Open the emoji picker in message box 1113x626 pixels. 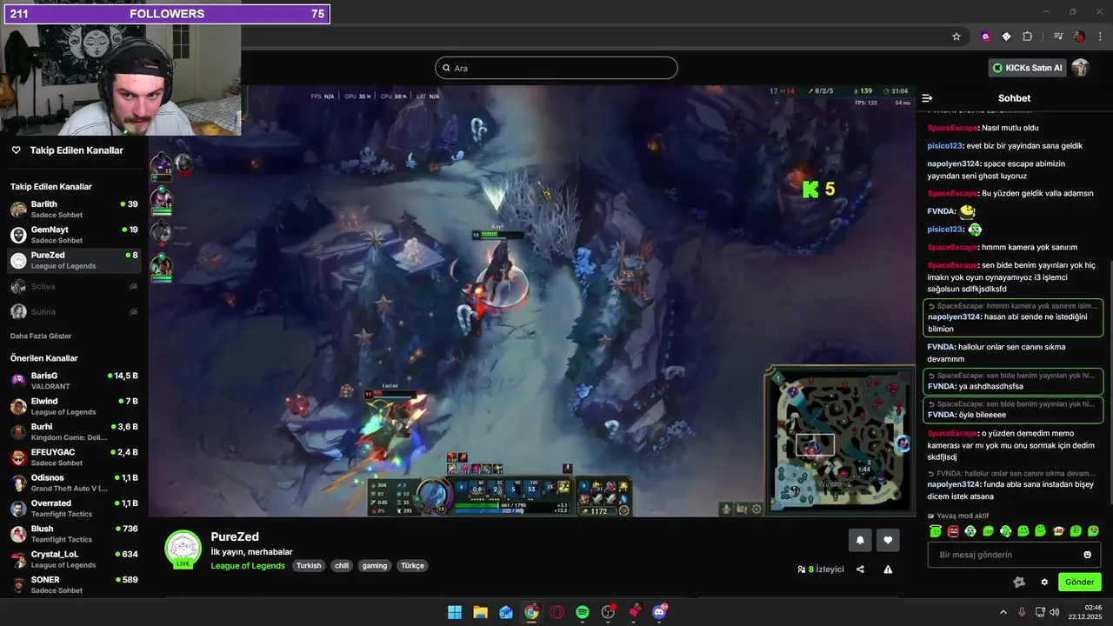point(1087,555)
